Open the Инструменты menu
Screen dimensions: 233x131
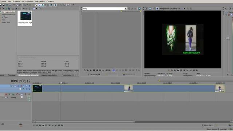point(28,1)
